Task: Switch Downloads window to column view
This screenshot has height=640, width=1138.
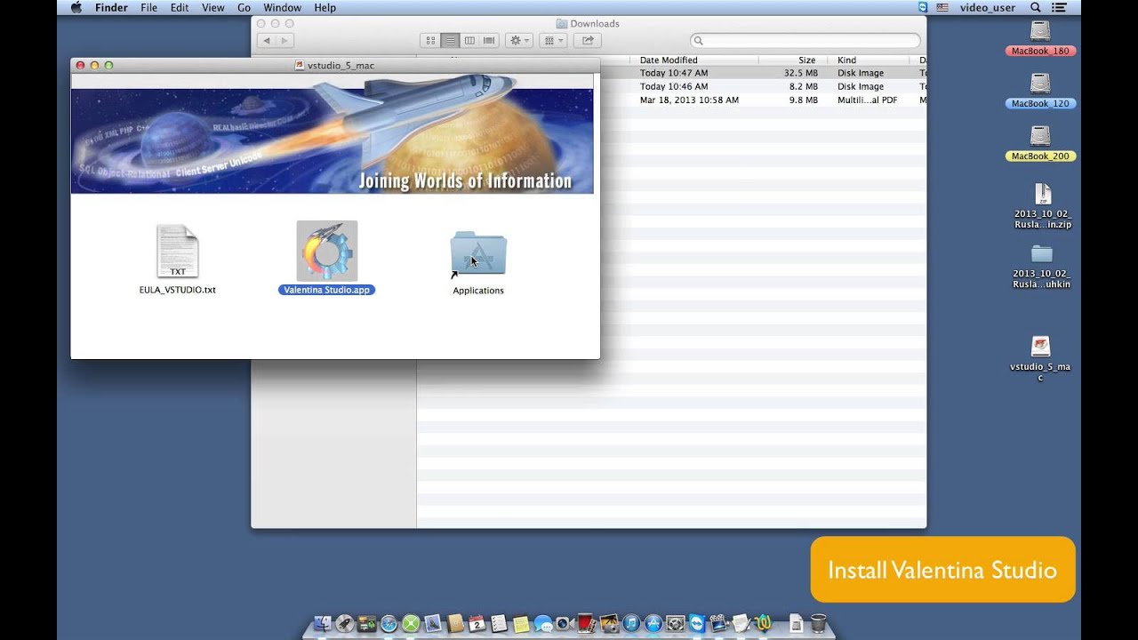Action: (x=469, y=40)
